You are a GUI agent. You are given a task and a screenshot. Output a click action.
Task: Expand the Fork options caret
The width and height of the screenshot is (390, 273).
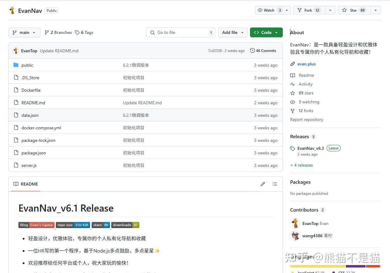click(x=330, y=10)
